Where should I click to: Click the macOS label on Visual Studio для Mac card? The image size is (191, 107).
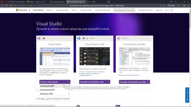click(125, 38)
